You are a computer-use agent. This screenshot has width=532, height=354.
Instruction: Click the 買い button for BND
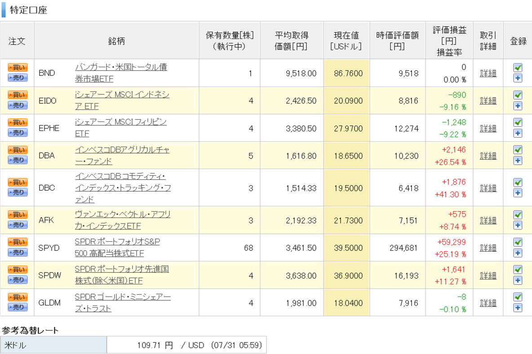click(18, 67)
